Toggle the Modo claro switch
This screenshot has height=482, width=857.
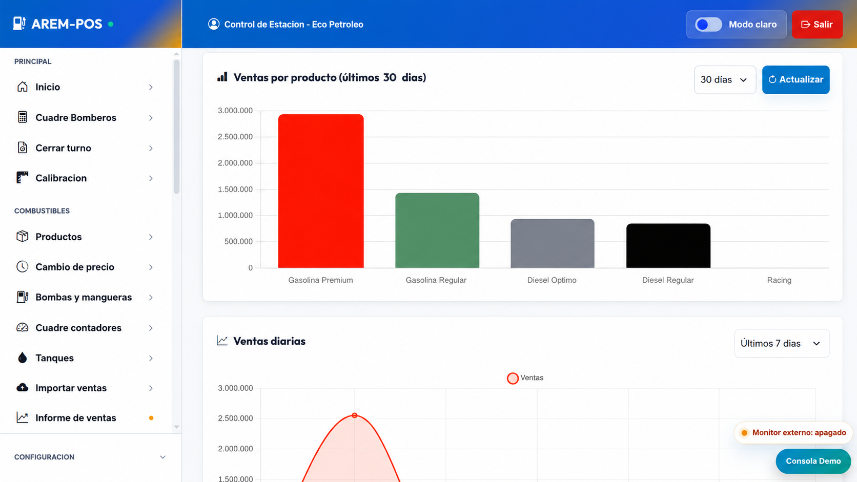(708, 24)
